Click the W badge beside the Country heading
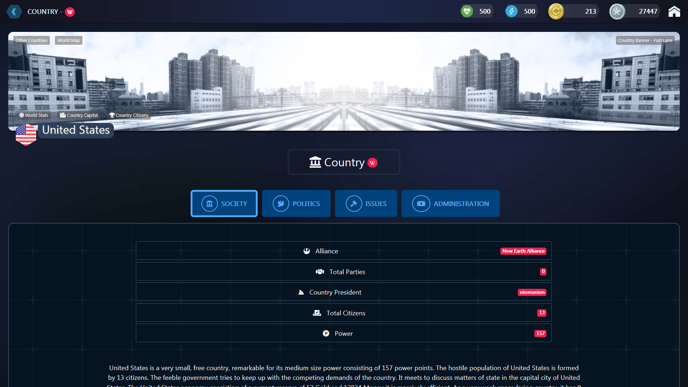 [x=373, y=162]
